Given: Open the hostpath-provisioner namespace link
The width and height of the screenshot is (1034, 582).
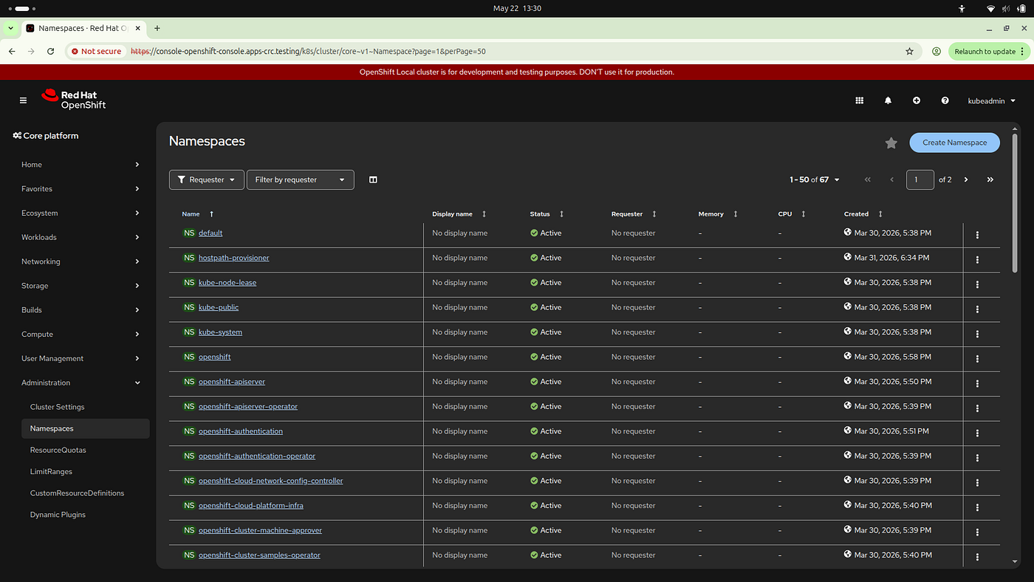Looking at the screenshot, I should (x=233, y=258).
